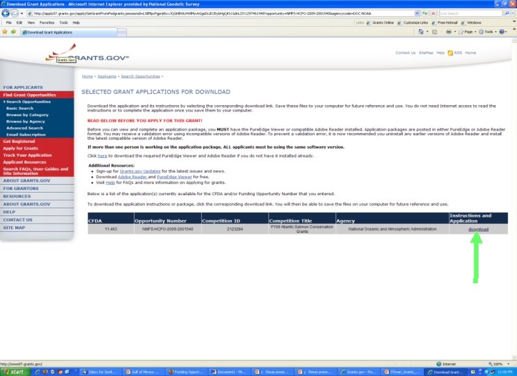Open Advanced Search in sidebar
Viewport: 517px width, 376px height.
click(x=24, y=128)
